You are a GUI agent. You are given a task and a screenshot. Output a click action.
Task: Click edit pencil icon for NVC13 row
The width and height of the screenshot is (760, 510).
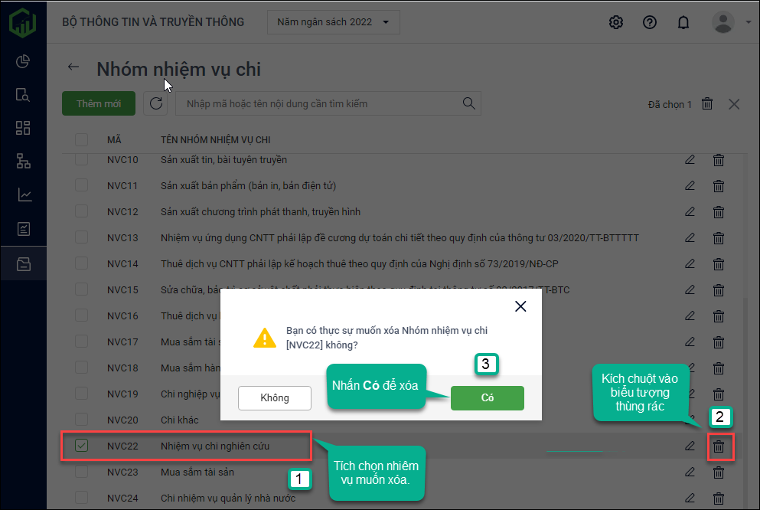click(x=690, y=237)
